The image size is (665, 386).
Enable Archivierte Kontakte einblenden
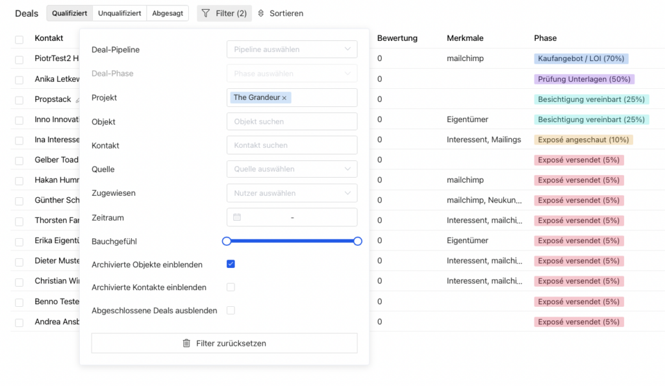[x=231, y=287]
